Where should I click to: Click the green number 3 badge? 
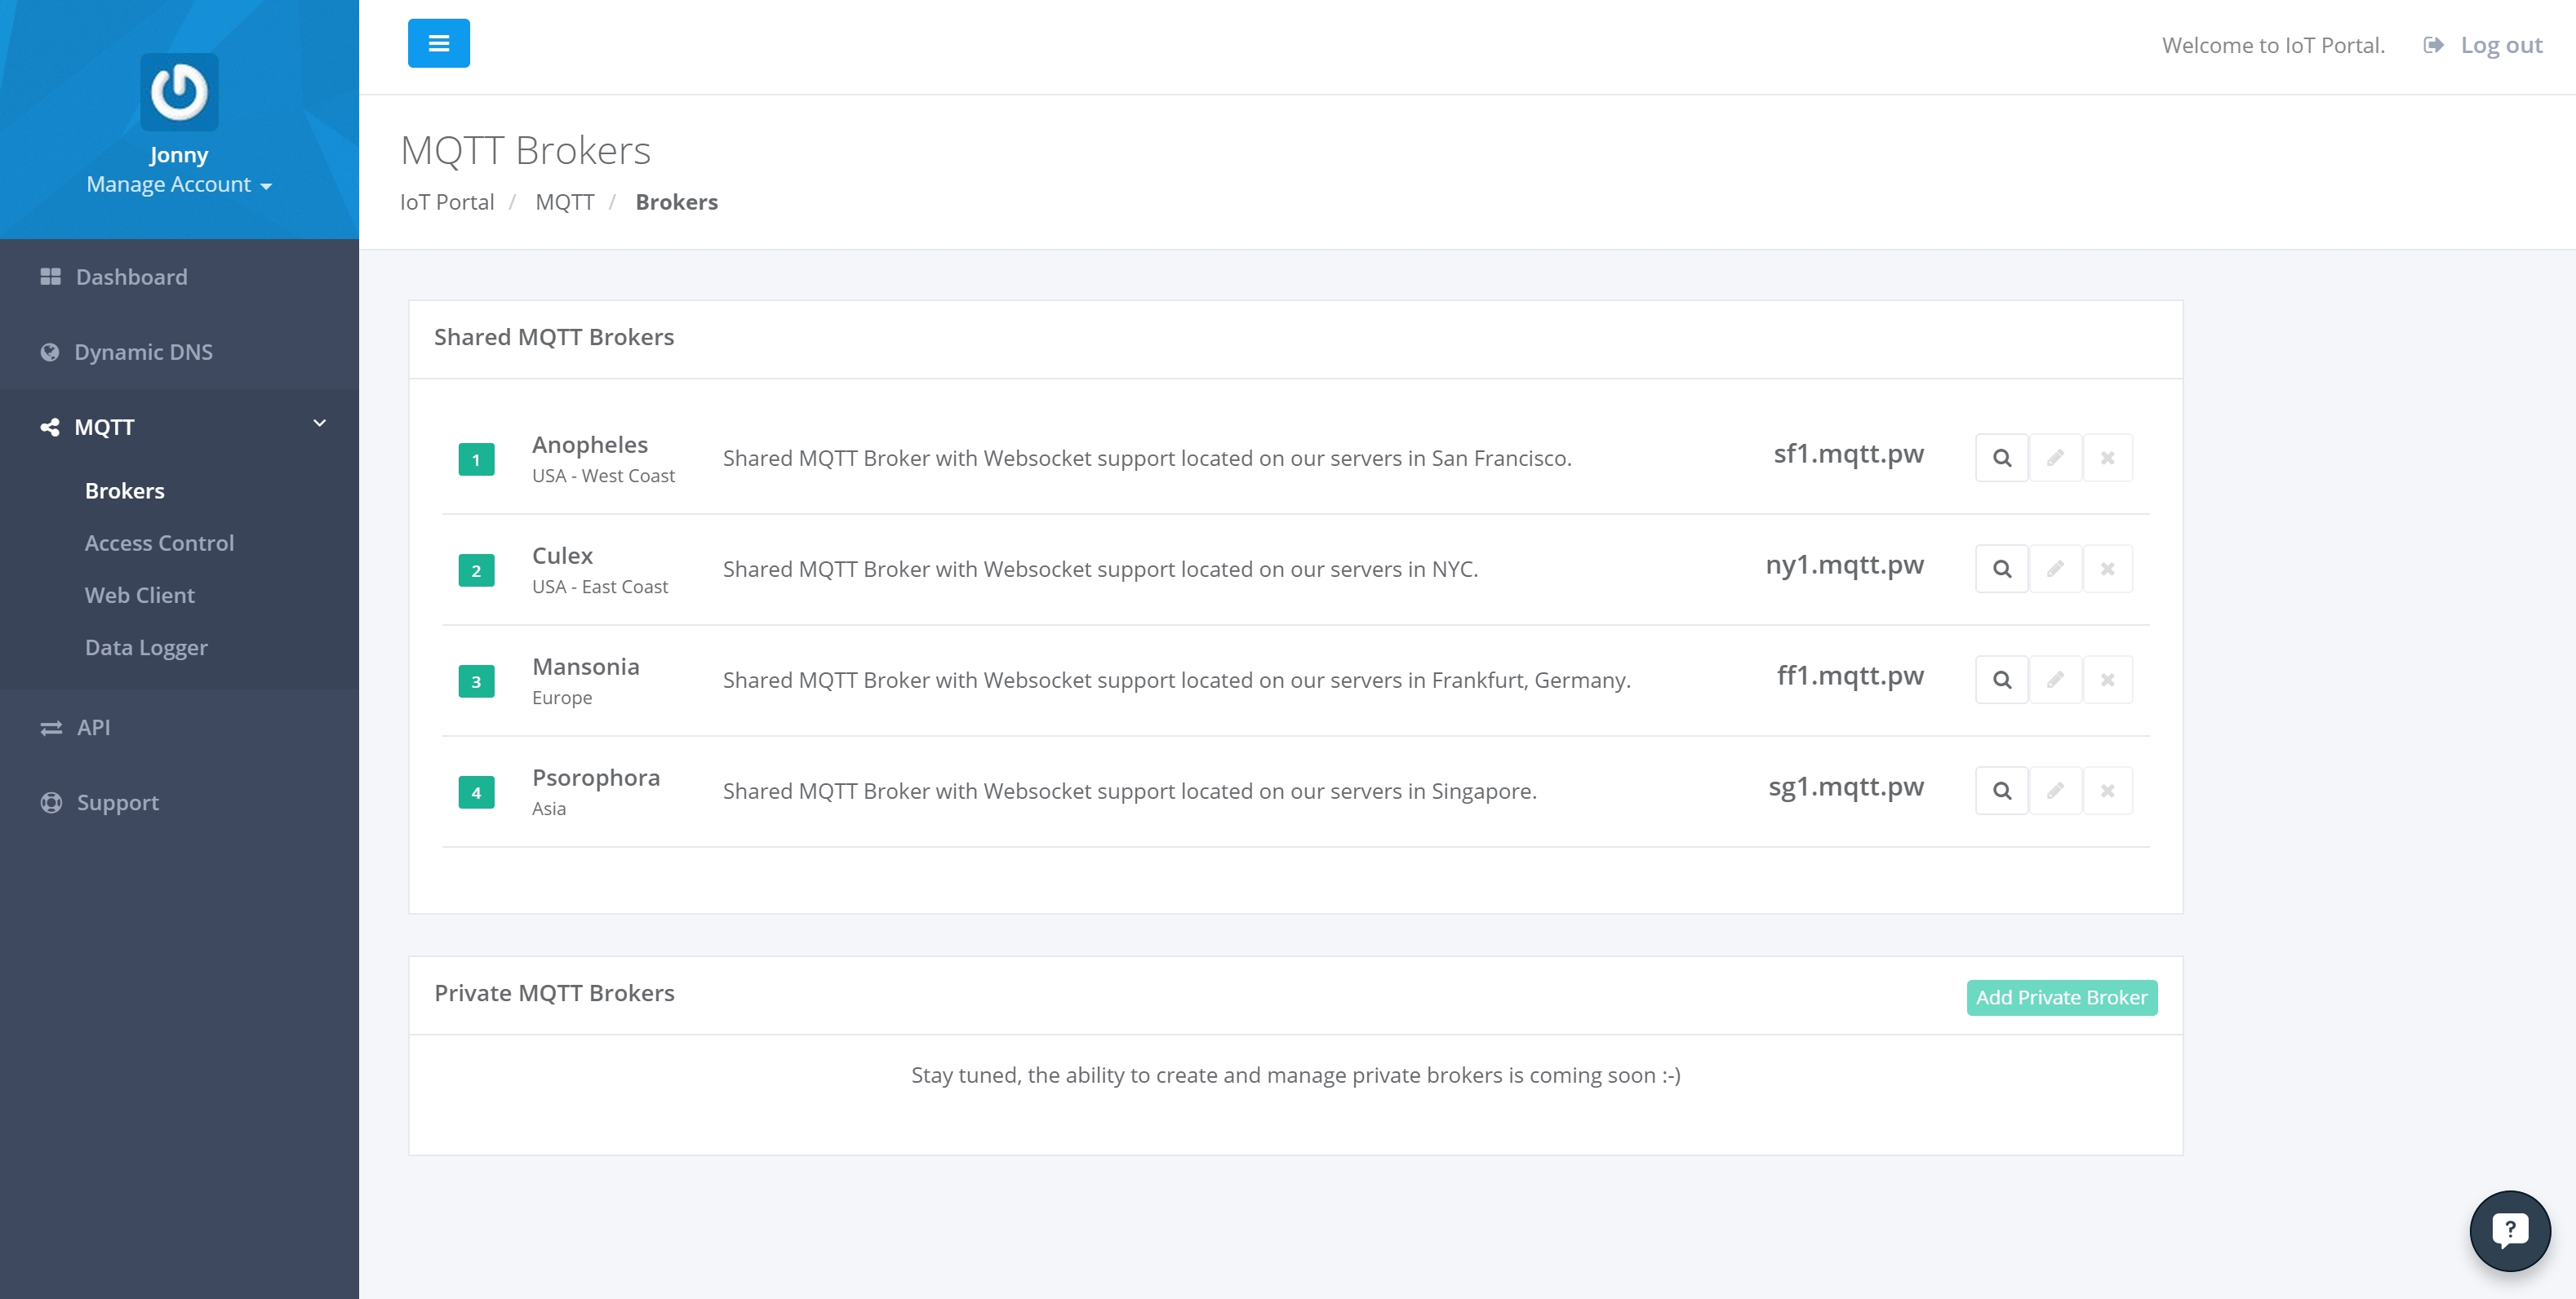(476, 682)
